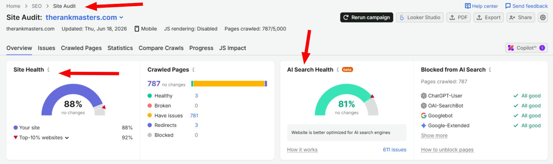Click the AI Search Health info icon
This screenshot has width=553, height=164.
pyautogui.click(x=337, y=70)
